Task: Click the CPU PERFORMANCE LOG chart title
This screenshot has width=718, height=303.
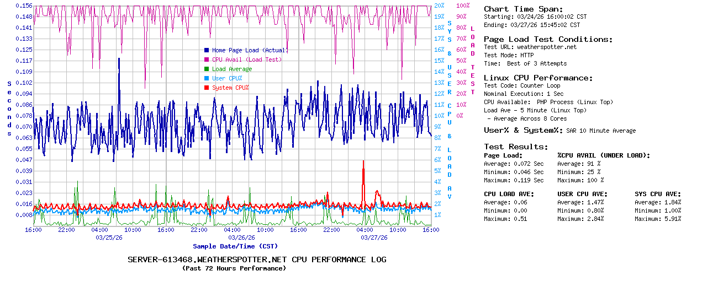Action: pos(257,259)
